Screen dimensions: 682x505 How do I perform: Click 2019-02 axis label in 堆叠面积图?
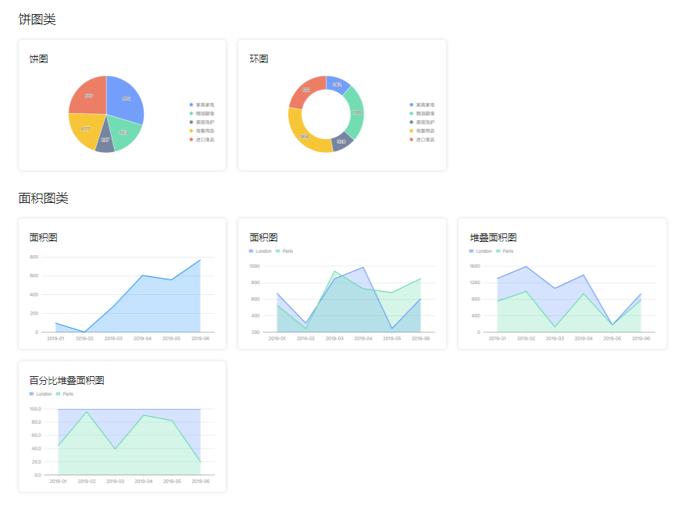click(x=526, y=339)
